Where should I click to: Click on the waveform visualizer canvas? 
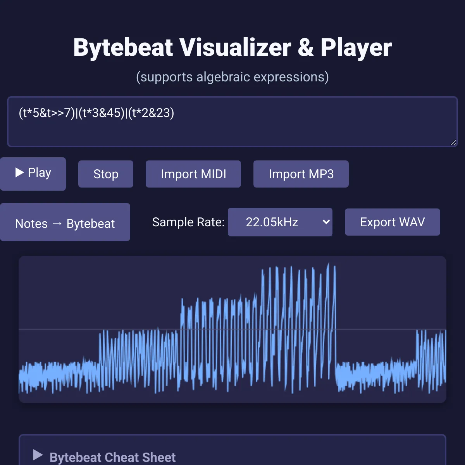(x=232, y=294)
